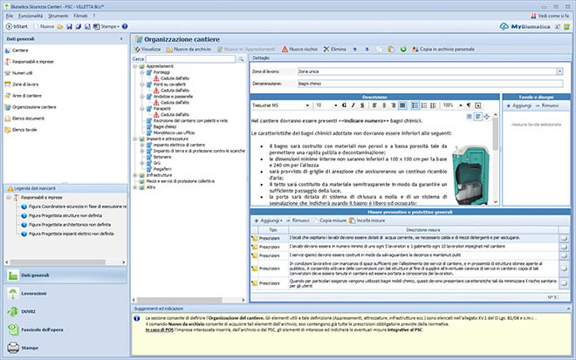Click Aggiungi in Tavole e disegni
This screenshot has width=576, height=360.
coord(522,104)
